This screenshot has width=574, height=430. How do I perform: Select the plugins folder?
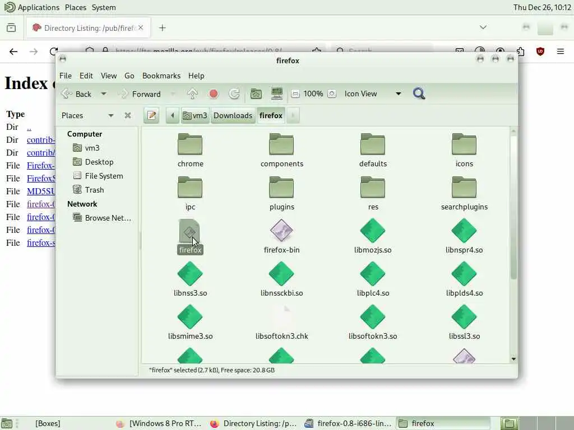281,193
